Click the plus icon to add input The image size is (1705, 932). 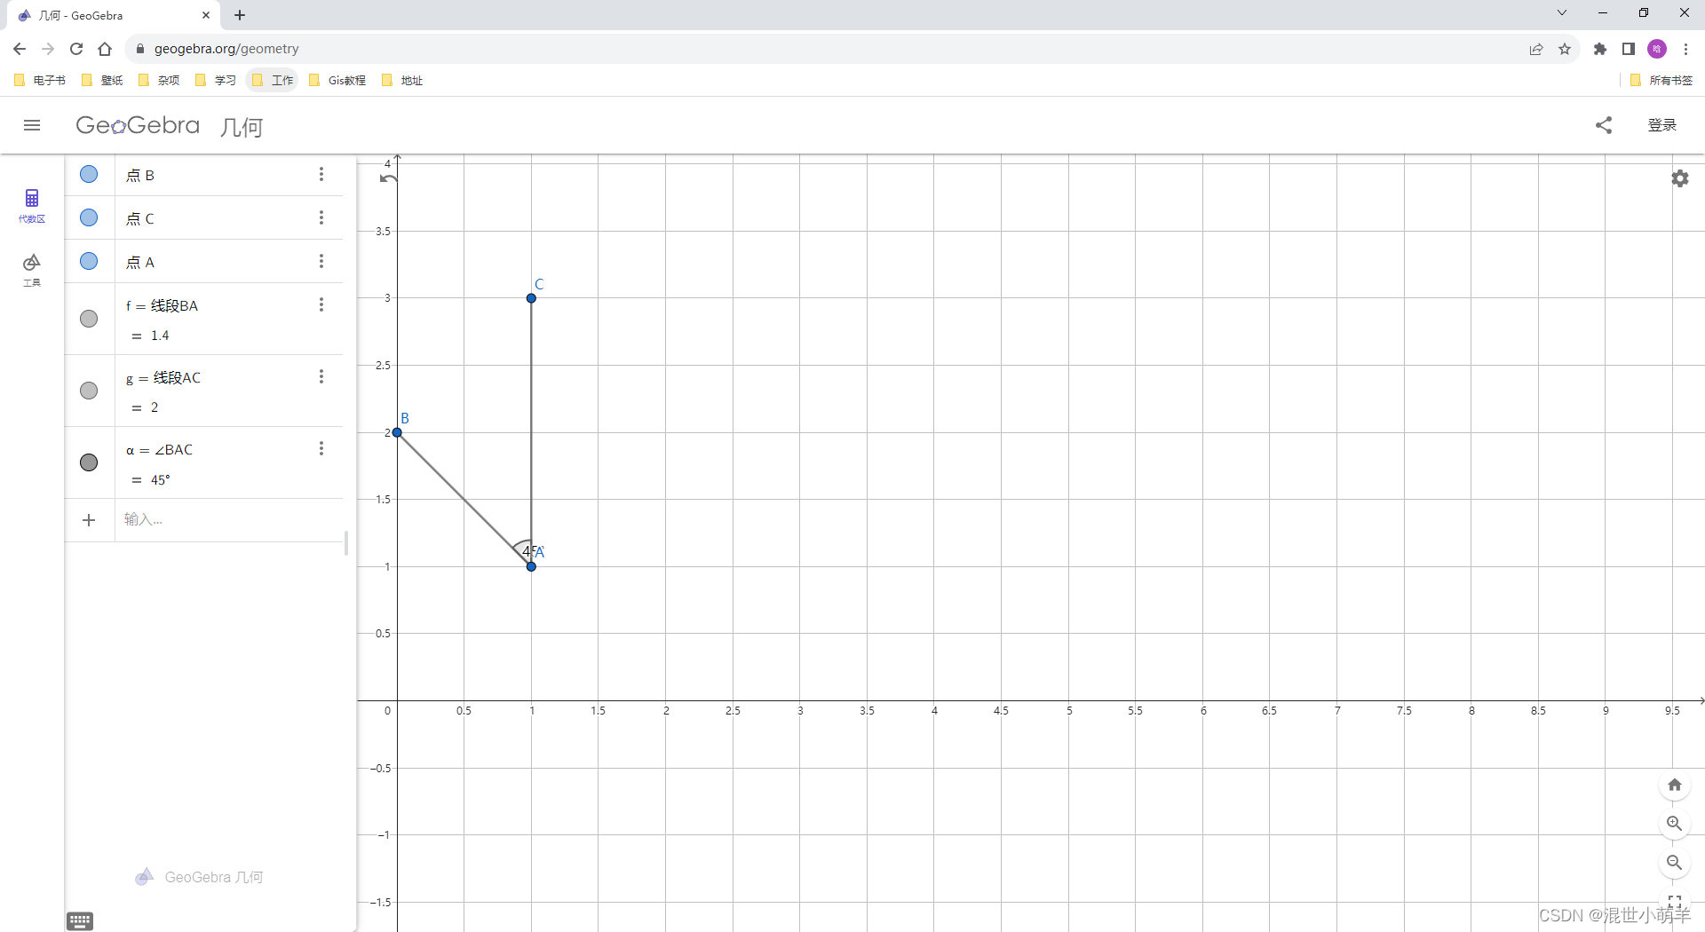tap(89, 520)
